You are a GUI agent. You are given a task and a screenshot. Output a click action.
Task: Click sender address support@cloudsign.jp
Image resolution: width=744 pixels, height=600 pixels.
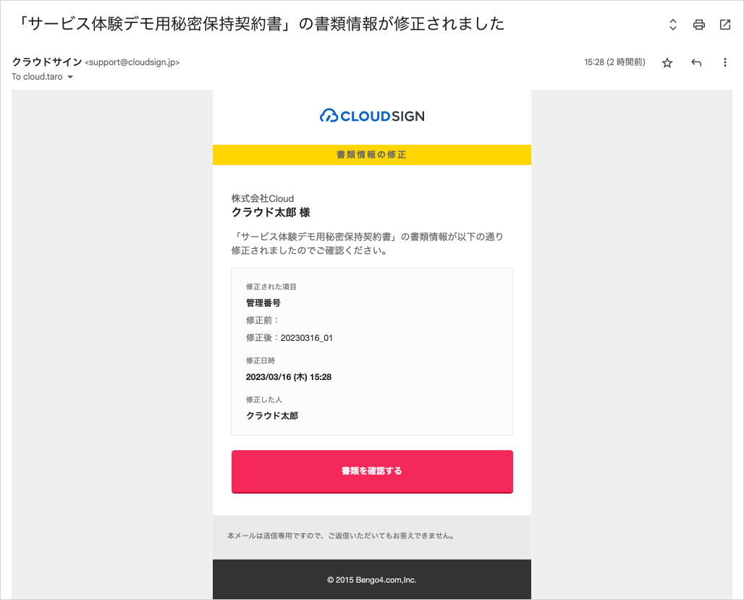click(132, 62)
